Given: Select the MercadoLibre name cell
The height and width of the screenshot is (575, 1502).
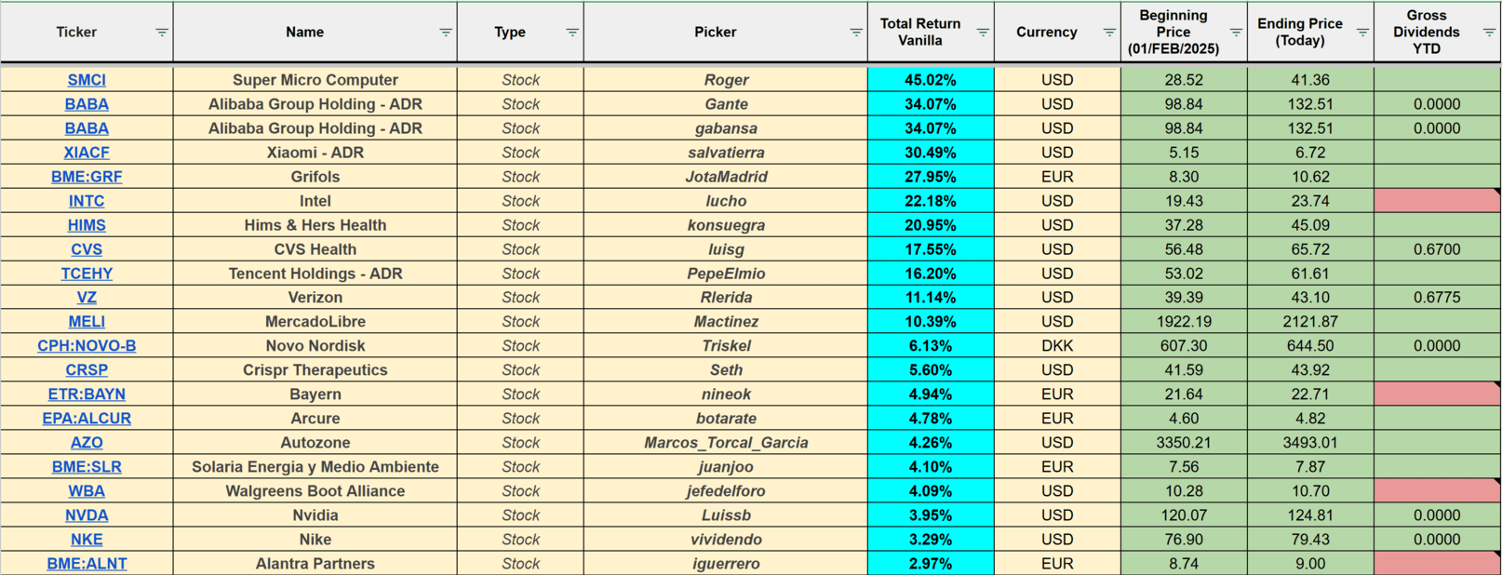Looking at the screenshot, I should pyautogui.click(x=315, y=322).
